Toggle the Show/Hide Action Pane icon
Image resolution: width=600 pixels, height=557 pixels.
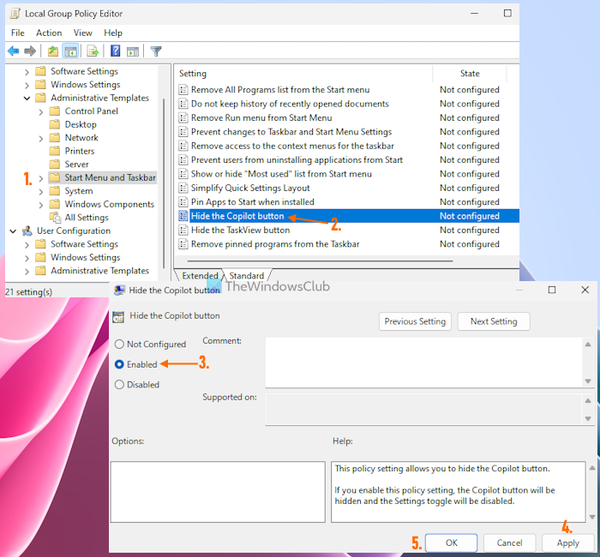(x=133, y=51)
